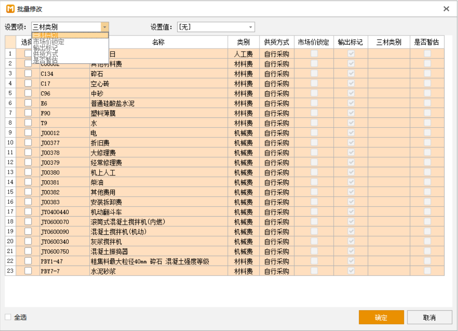Screen dimensions: 458x331
Task: Enable the 全选 checkbox
Action: [x=8, y=317]
